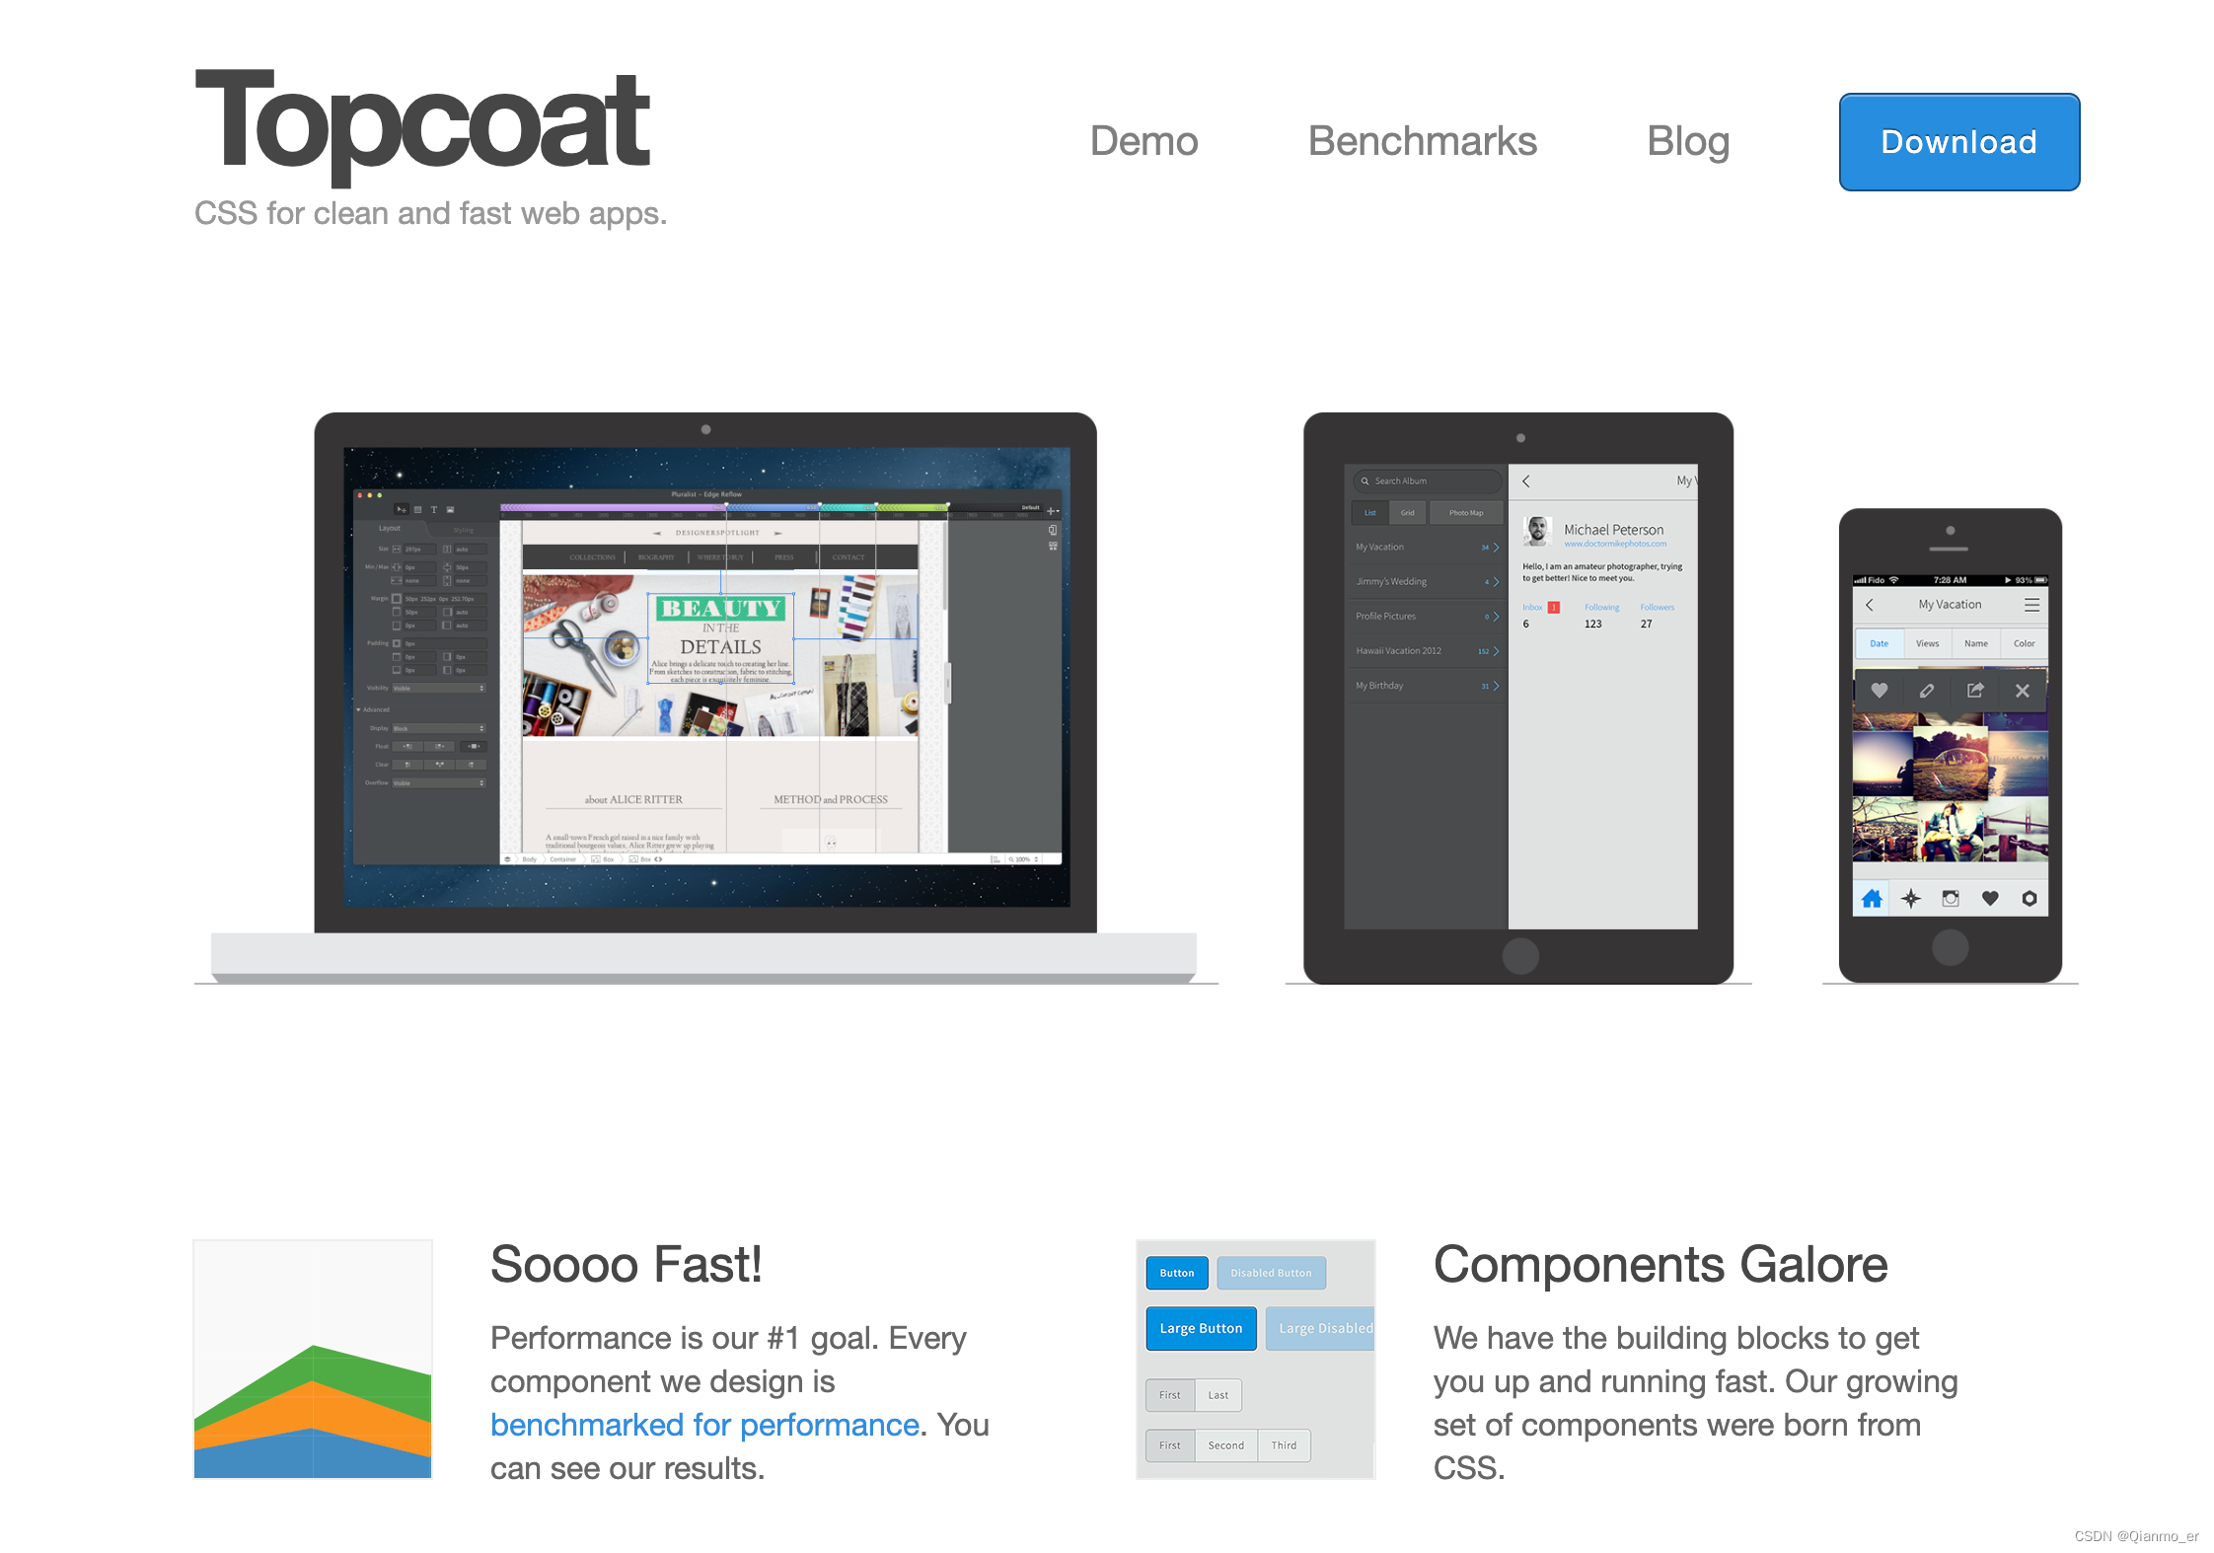Click the plus/add icon in mobile app toolbar

(1911, 899)
